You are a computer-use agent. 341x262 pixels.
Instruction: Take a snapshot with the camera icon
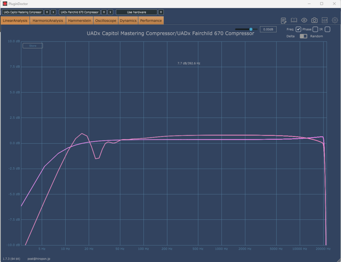(314, 20)
